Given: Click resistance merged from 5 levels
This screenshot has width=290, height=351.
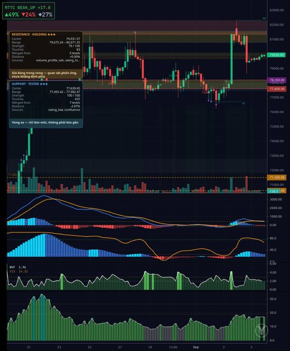Looking at the screenshot, I should pyautogui.click(x=75, y=53).
